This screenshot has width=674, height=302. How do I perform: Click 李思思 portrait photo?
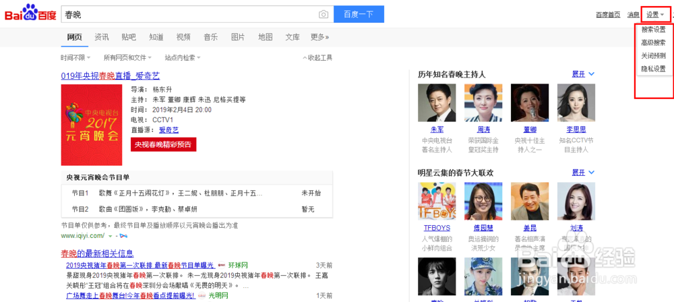(x=576, y=103)
